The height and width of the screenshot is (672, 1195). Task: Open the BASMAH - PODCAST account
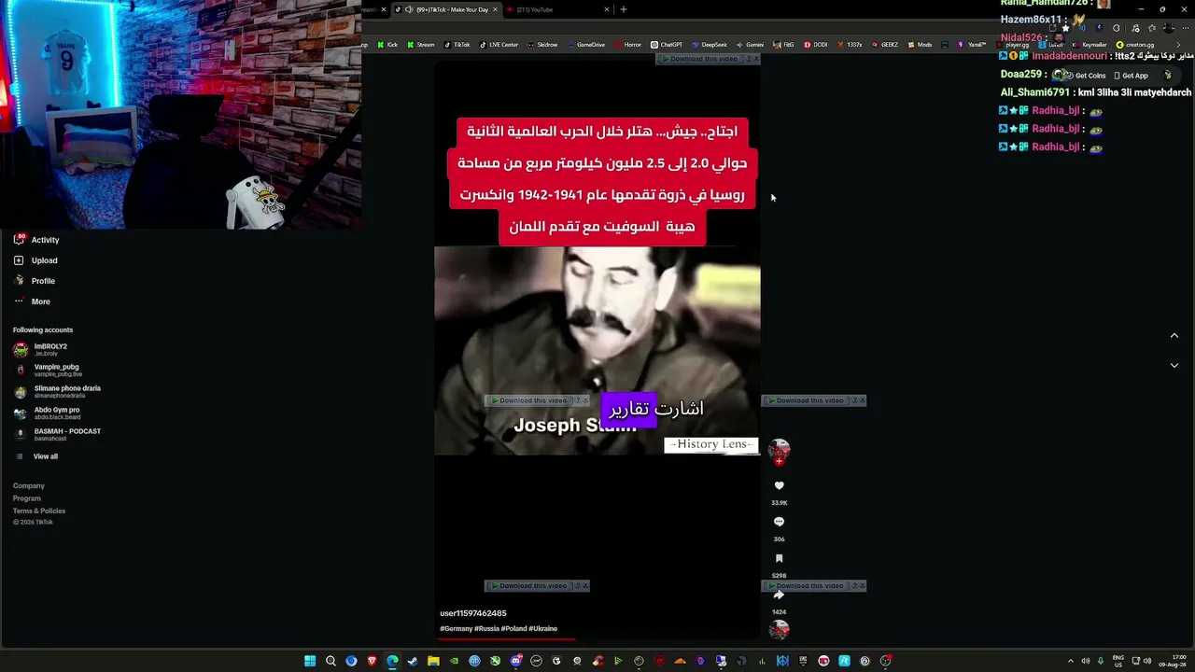point(57,435)
